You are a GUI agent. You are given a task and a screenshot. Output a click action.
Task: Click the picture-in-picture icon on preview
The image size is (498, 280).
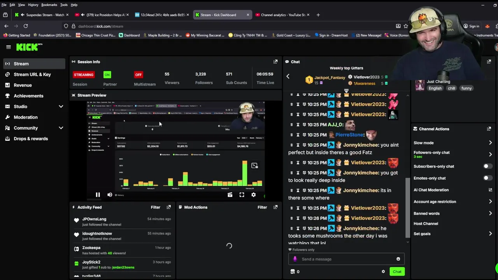point(254,166)
